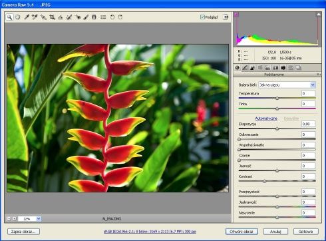Image resolution: width=326 pixels, height=241 pixels.
Task: Select the Red Eye Removal tool
Action: coord(78,17)
